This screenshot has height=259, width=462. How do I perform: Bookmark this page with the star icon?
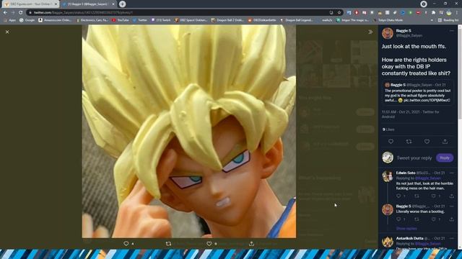[x=339, y=13]
